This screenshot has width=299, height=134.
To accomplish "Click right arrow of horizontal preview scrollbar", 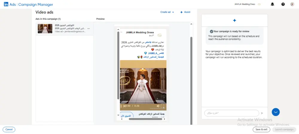I will click(164, 119).
